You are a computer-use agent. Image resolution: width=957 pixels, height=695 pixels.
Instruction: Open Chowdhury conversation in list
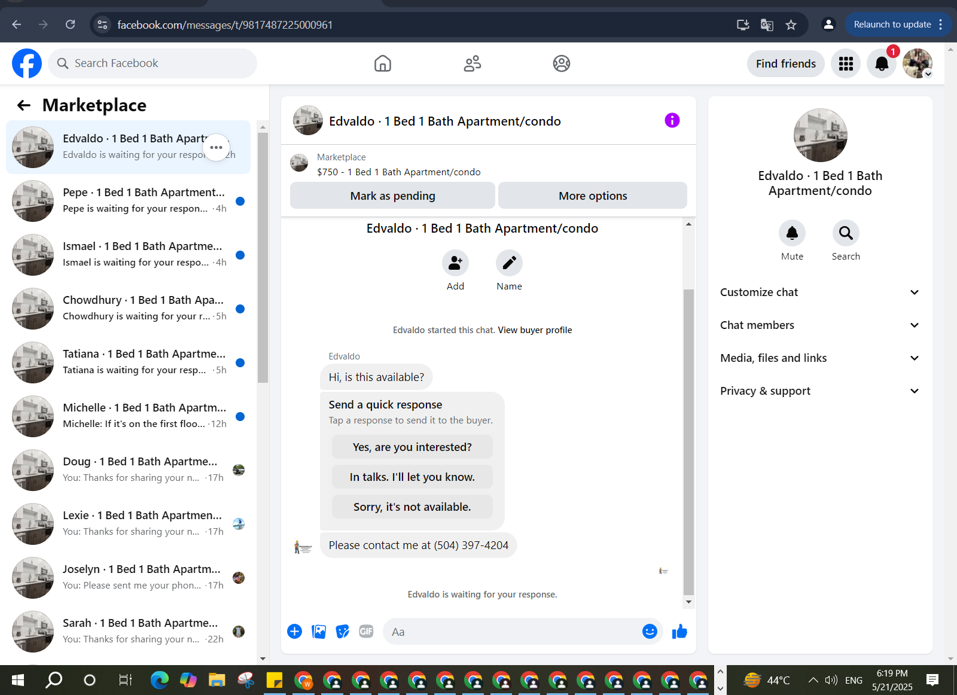[129, 309]
